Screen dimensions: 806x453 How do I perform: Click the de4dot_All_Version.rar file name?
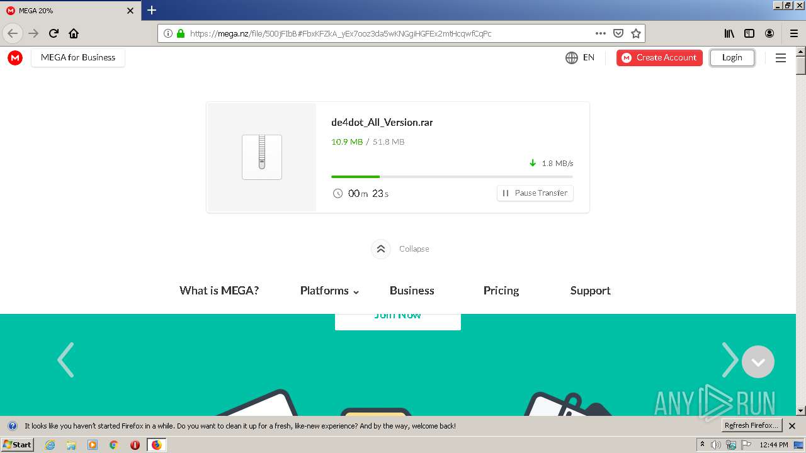[x=382, y=123]
